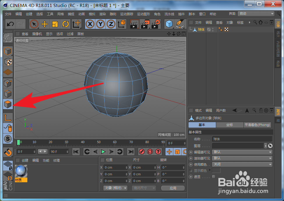Select the Scale tool in top toolbar
The image size is (284, 201).
pos(55,24)
